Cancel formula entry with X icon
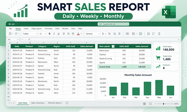The image size is (187, 112). [22, 40]
